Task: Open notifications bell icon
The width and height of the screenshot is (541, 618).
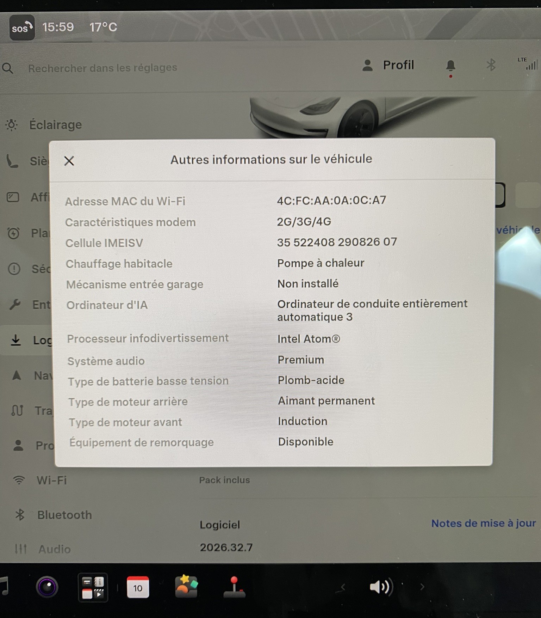Action: (x=450, y=66)
